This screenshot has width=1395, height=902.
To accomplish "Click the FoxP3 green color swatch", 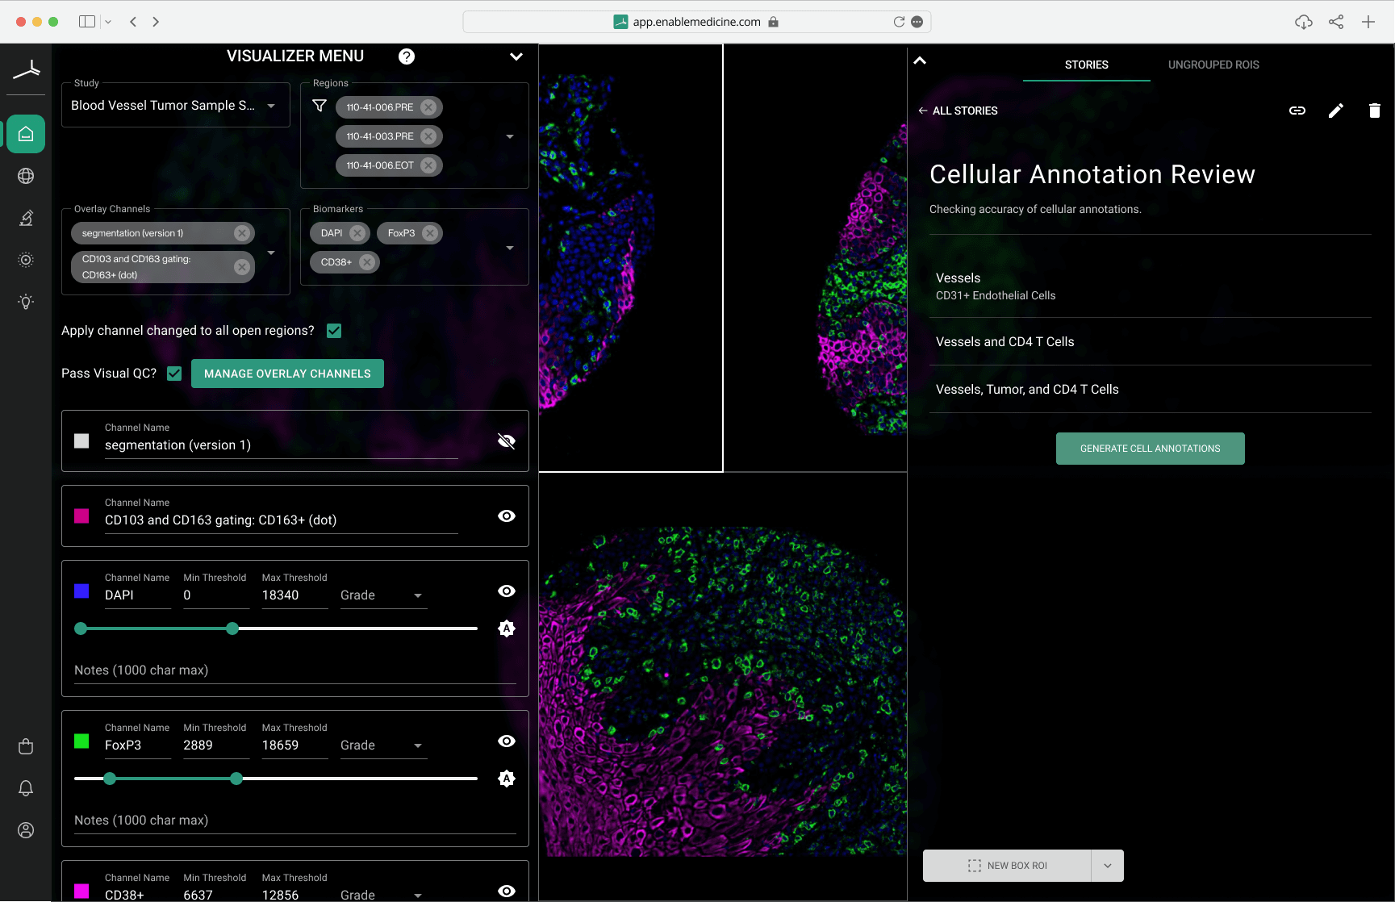I will (81, 741).
